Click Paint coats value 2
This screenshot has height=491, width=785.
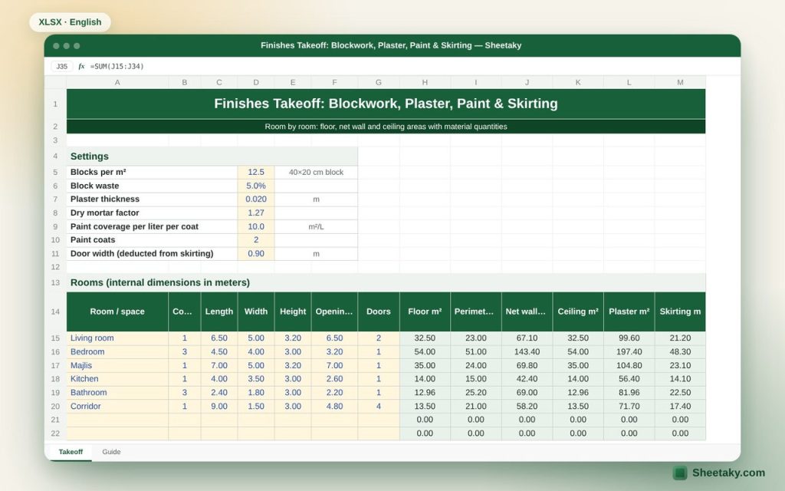[x=256, y=240]
